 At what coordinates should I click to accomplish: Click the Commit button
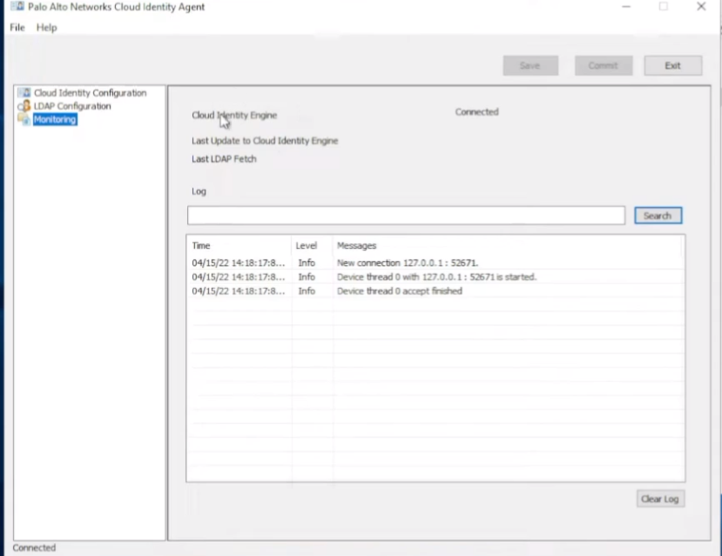(x=604, y=66)
